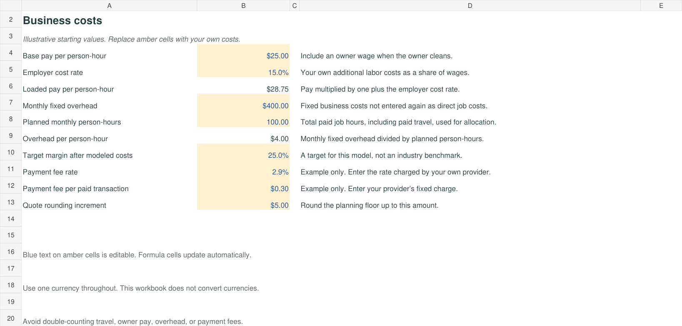This screenshot has width=682, height=326.
Task: Click 'Employer cost rate' label
Action: pyautogui.click(x=53, y=72)
